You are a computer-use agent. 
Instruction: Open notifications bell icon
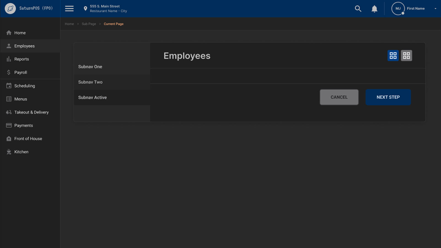(374, 9)
